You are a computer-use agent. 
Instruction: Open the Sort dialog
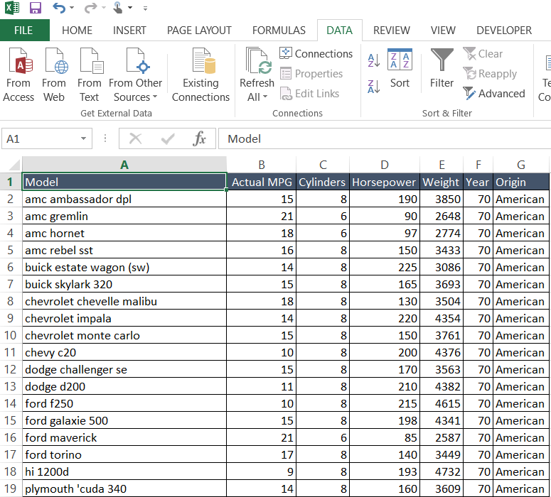(400, 70)
